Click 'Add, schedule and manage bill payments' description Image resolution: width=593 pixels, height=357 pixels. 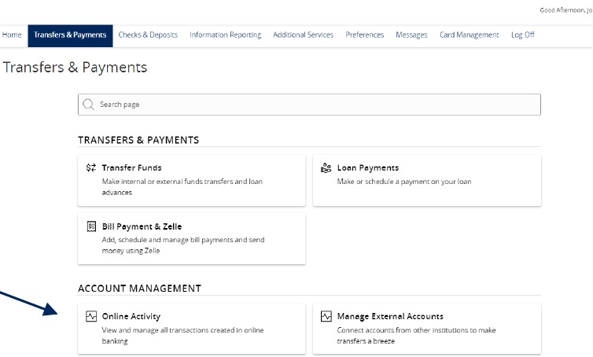coord(183,245)
